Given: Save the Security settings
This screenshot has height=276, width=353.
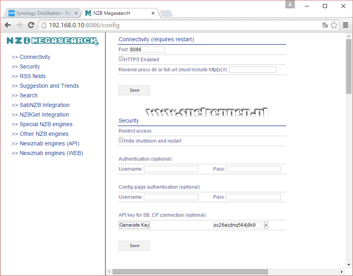Looking at the screenshot, I should (x=134, y=246).
